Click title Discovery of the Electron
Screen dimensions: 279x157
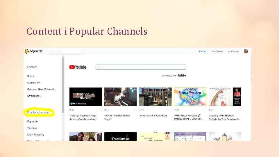click(225, 117)
